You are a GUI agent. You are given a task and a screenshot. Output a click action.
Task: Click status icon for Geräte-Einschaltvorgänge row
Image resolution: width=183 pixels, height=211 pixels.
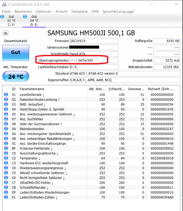pyautogui.click(x=6, y=143)
